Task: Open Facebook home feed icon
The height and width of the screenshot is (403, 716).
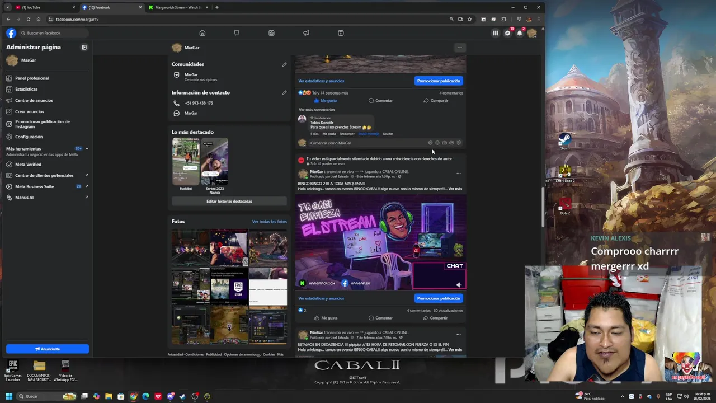Action: 202,33
